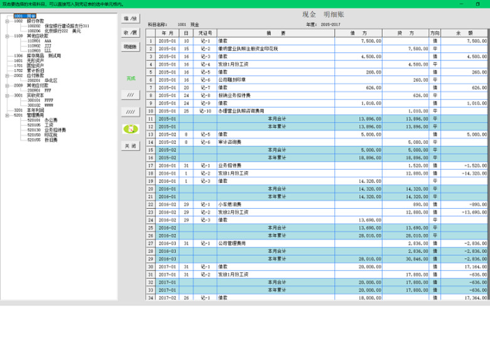The height and width of the screenshot is (354, 490).
Task: Click the green 完成 label
Action: 131,78
